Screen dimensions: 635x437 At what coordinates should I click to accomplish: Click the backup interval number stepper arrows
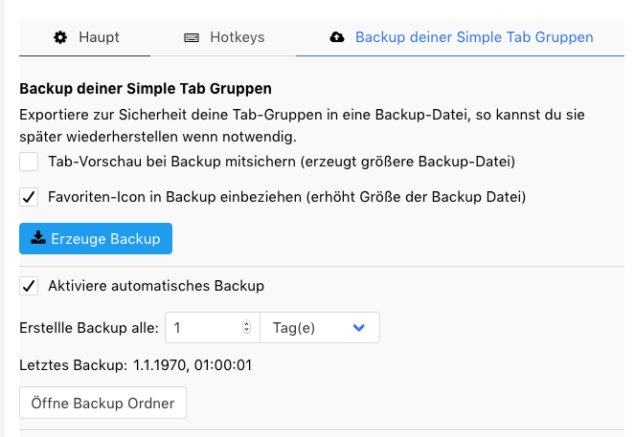[247, 327]
